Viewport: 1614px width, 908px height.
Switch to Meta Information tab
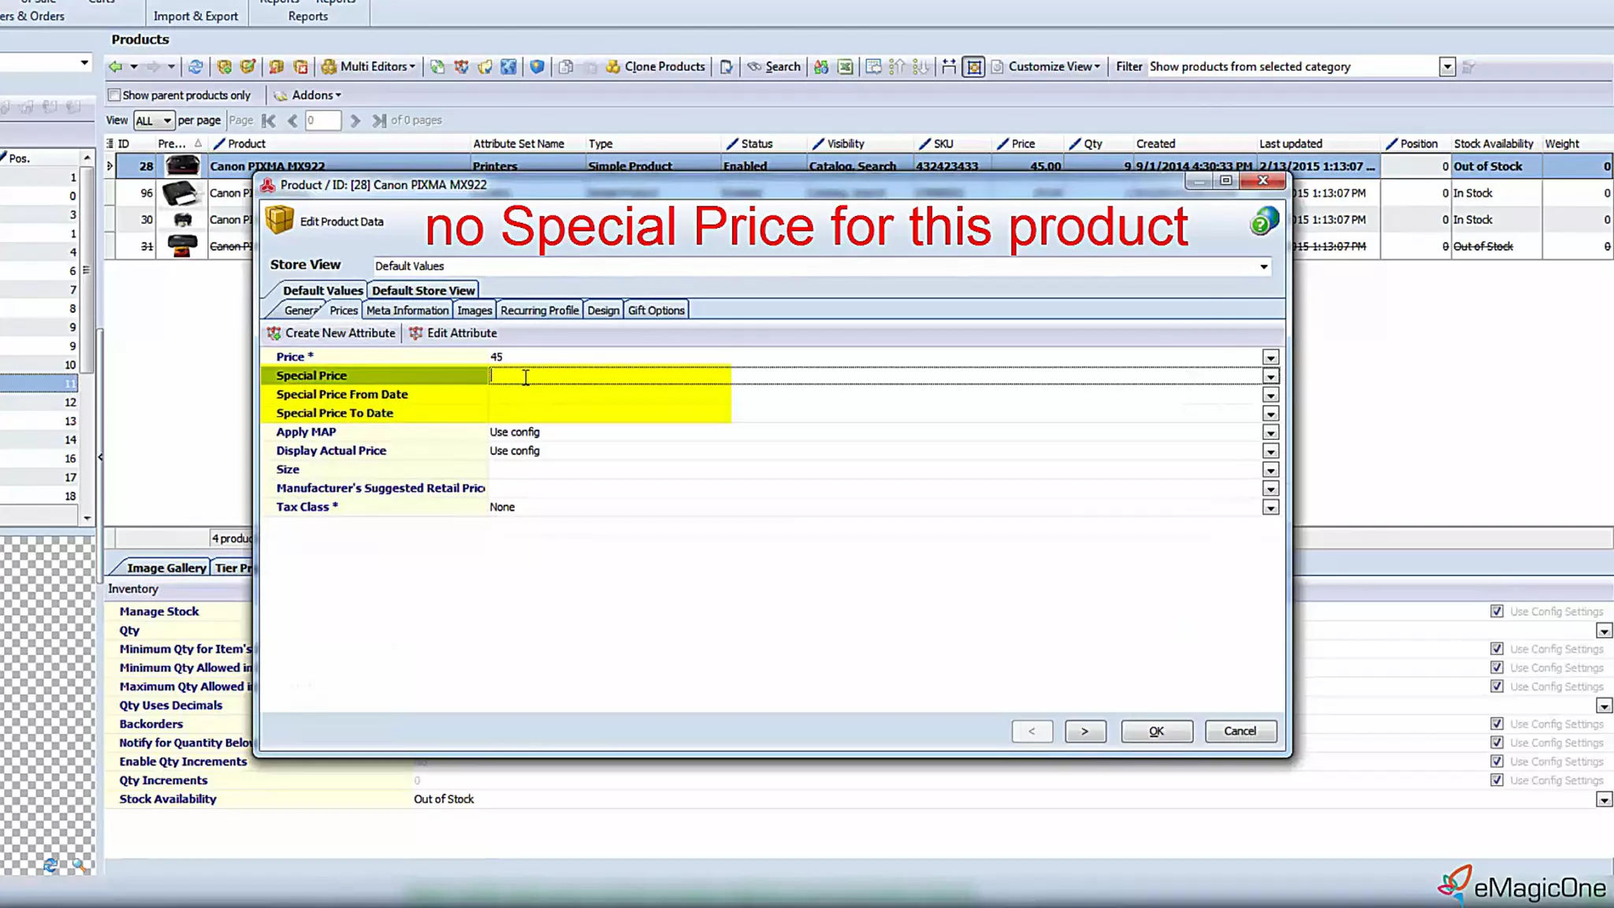pos(407,311)
